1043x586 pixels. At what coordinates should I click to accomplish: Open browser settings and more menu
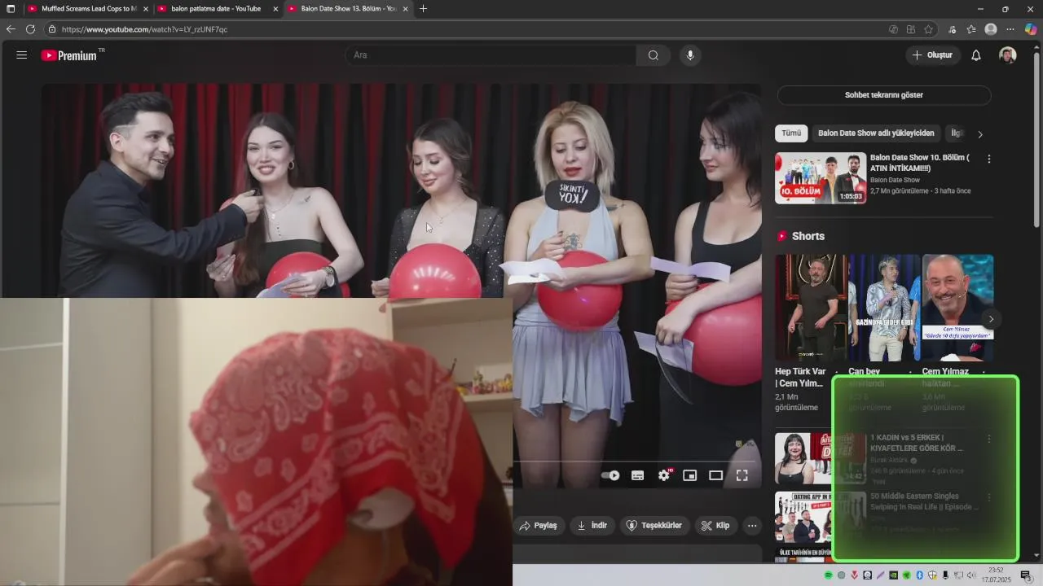(1010, 29)
